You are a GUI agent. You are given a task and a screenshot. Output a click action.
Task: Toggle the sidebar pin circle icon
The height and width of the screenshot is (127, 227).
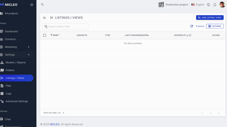[x=32, y=5]
